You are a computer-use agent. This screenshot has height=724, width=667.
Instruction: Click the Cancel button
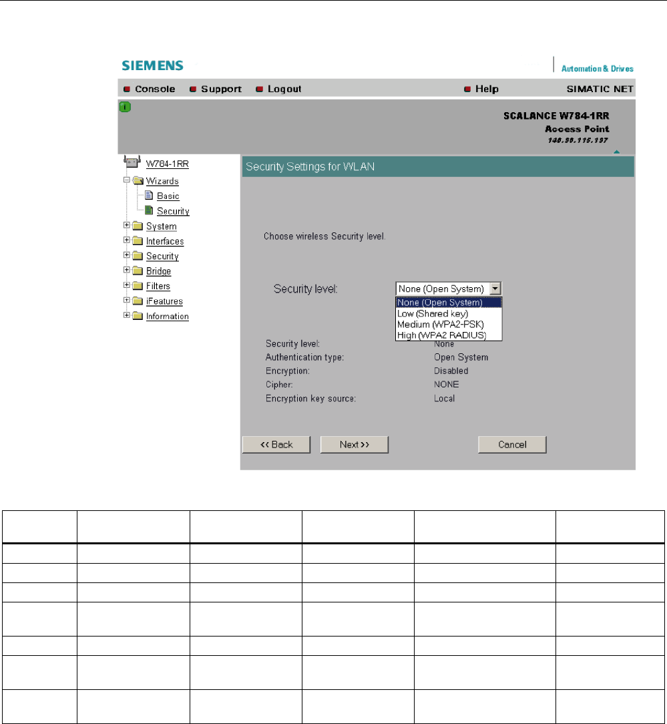tap(512, 445)
